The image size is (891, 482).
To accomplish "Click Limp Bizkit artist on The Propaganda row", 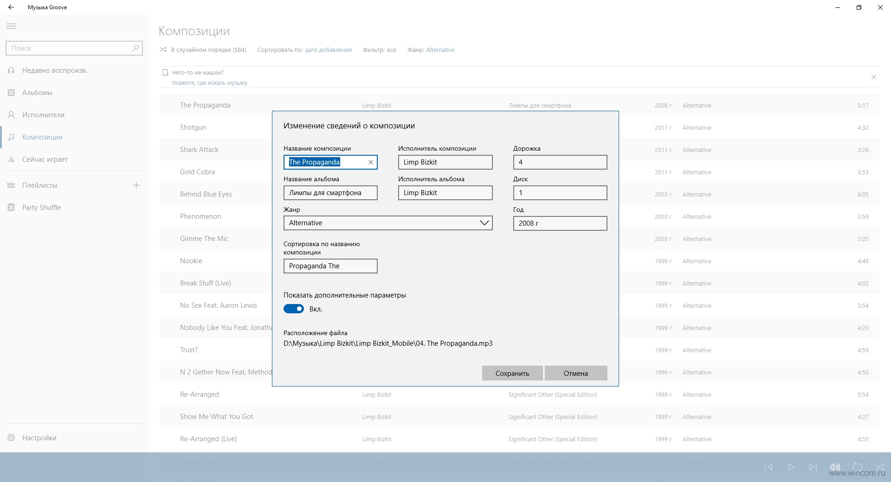I will [x=377, y=106].
